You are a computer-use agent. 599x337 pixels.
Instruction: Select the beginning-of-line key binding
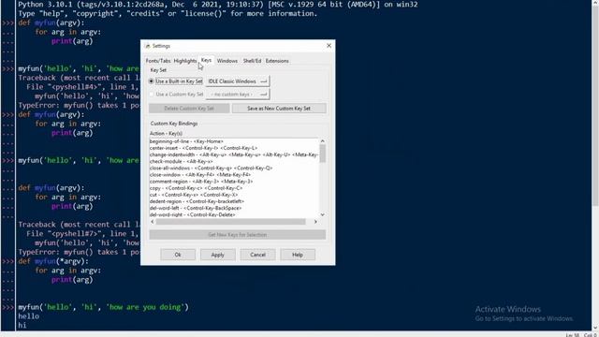234,141
